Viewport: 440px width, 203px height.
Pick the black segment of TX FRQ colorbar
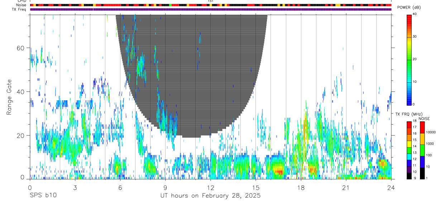(x=409, y=176)
